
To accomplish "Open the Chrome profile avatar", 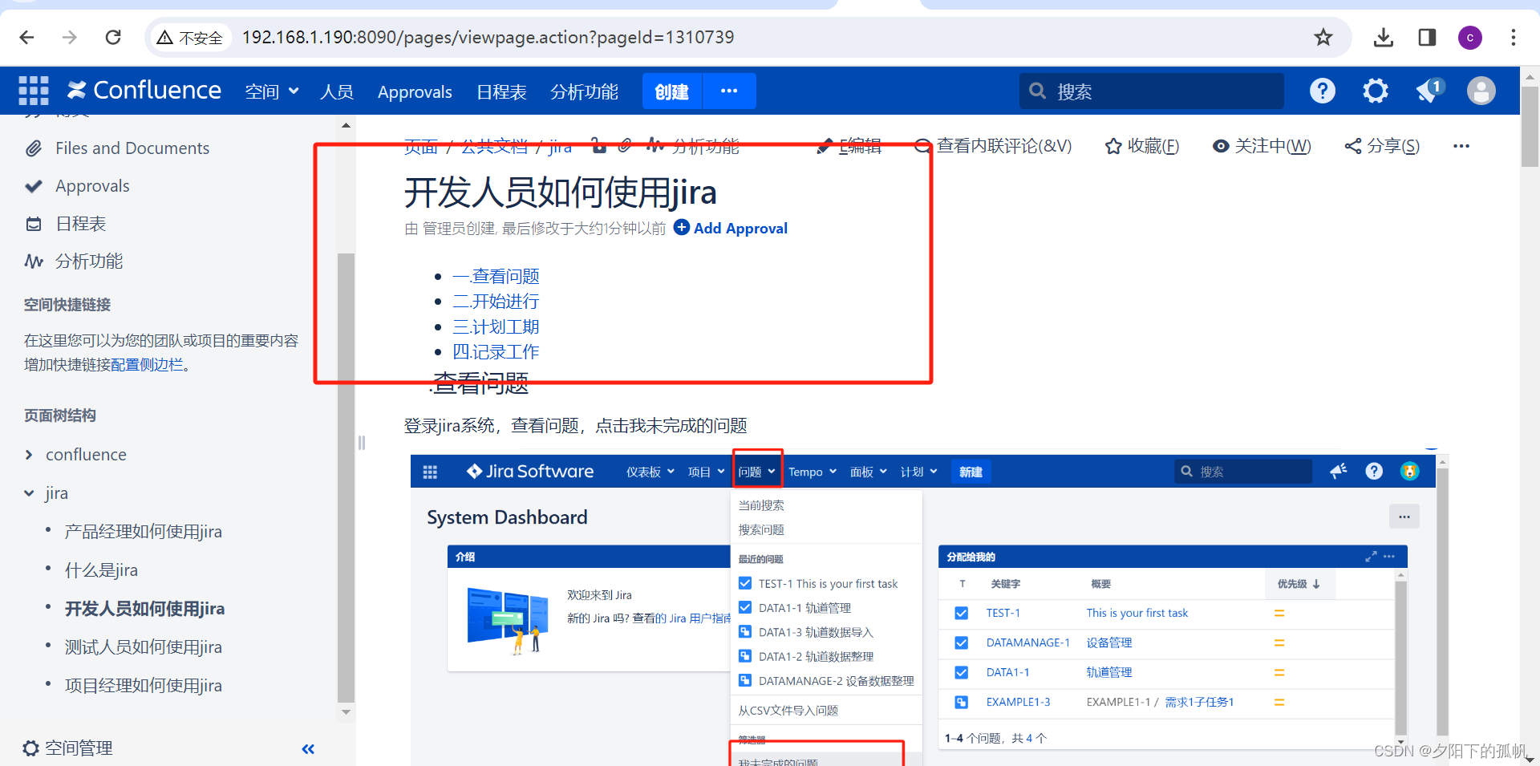I will (x=1470, y=37).
